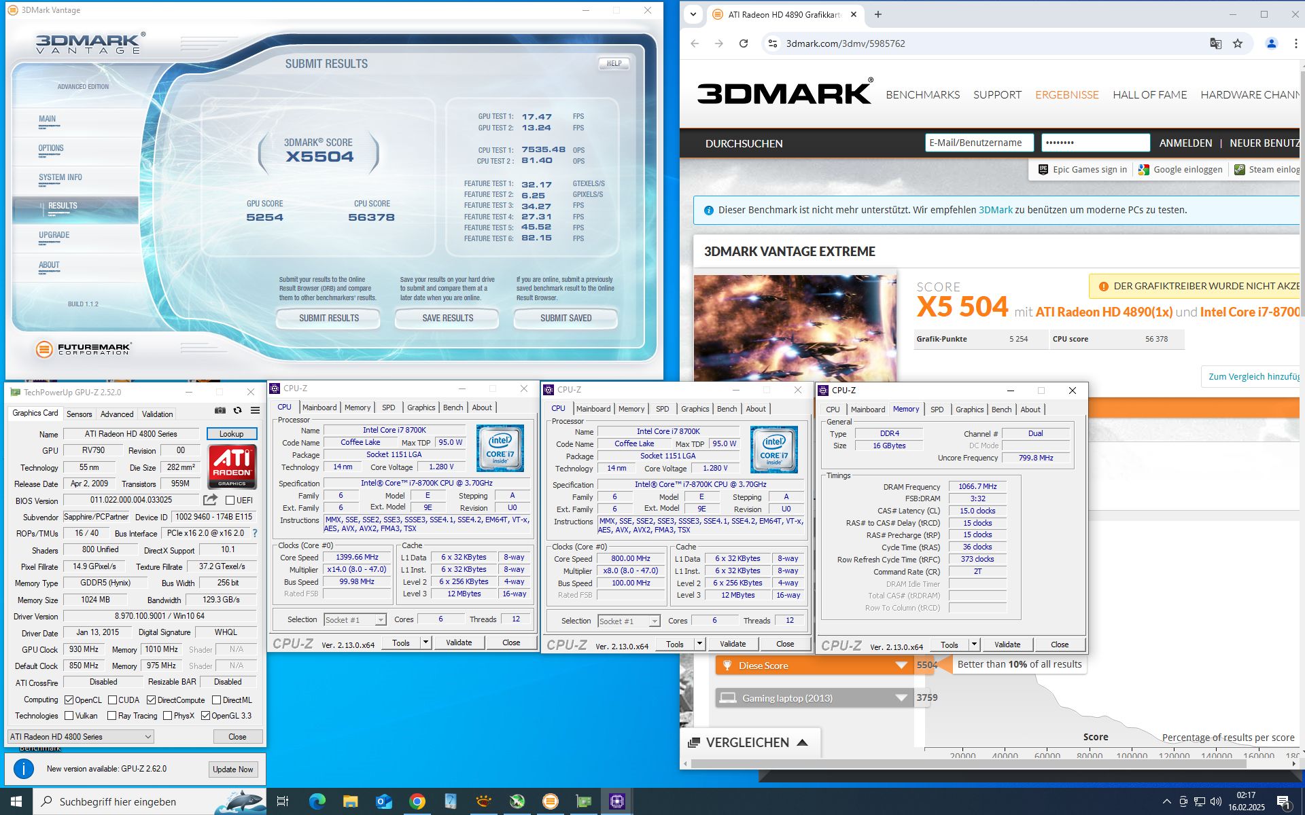Viewport: 1305px width, 815px height.
Task: Click Bus Interface question mark icon
Action: pyautogui.click(x=255, y=533)
